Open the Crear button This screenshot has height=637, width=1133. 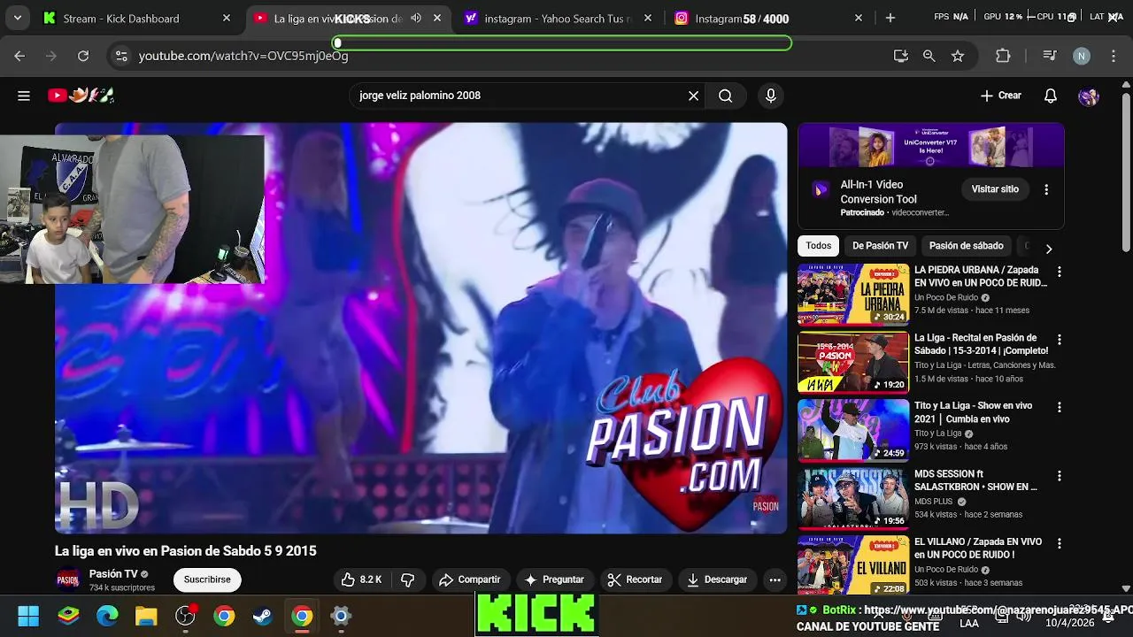(1001, 96)
